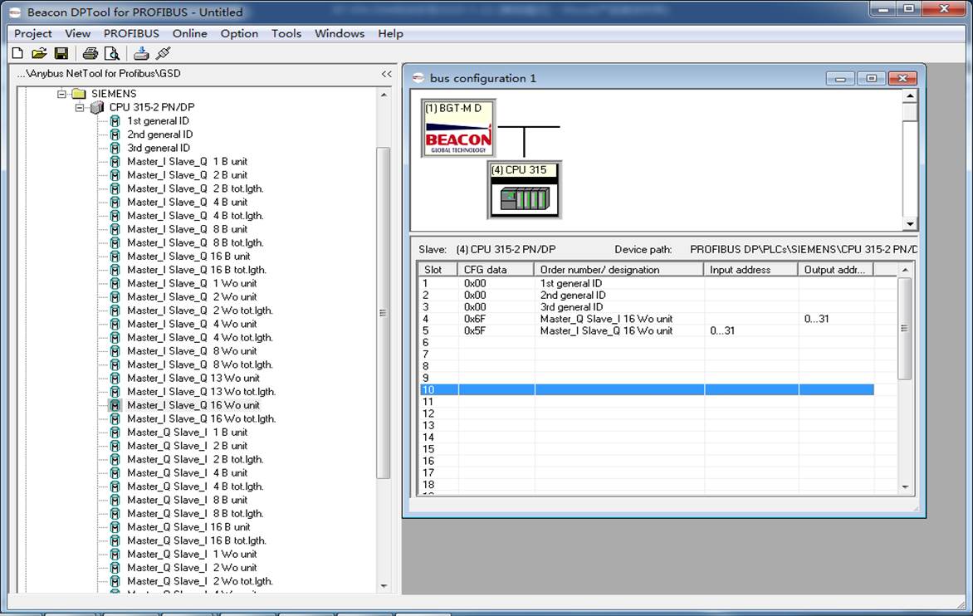This screenshot has height=616, width=973.
Task: Collapse the GSD panel with the << button
Action: (387, 74)
